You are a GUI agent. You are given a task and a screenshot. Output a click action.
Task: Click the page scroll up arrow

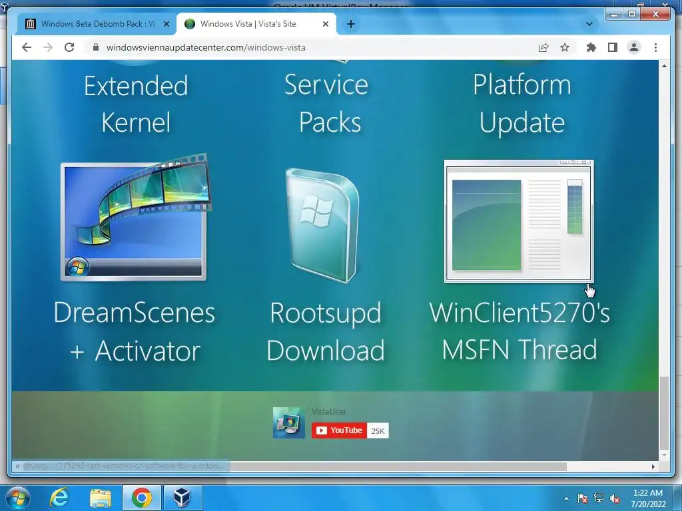(x=664, y=66)
